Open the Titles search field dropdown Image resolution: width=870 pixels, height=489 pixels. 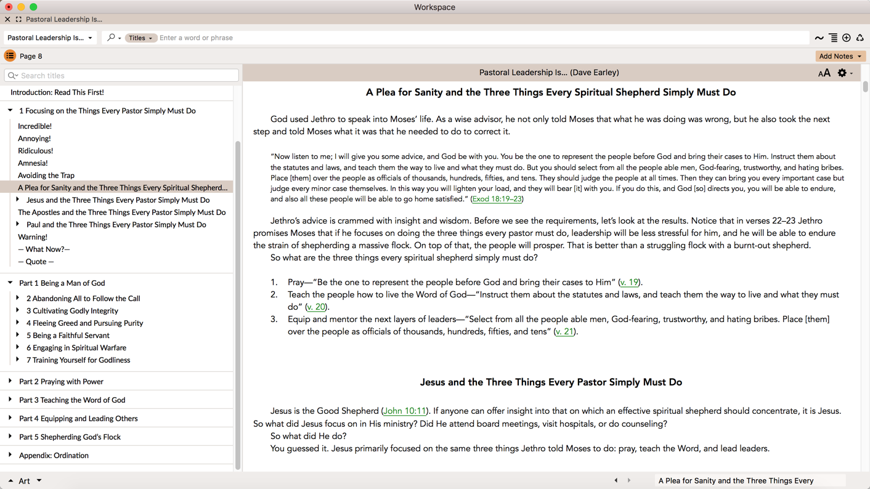coord(140,38)
